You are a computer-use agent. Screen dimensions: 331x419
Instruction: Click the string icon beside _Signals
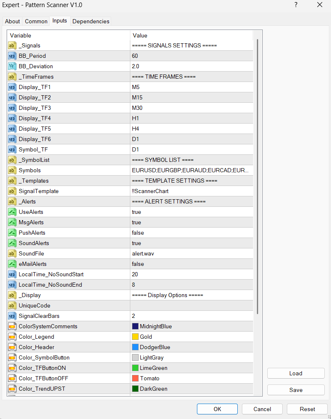(x=12, y=45)
